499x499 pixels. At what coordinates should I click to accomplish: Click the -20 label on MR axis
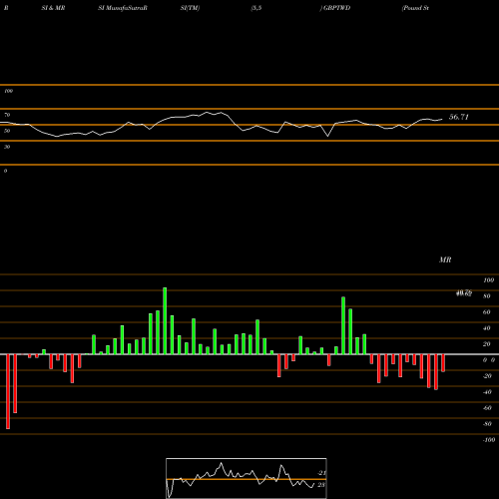[487, 376]
